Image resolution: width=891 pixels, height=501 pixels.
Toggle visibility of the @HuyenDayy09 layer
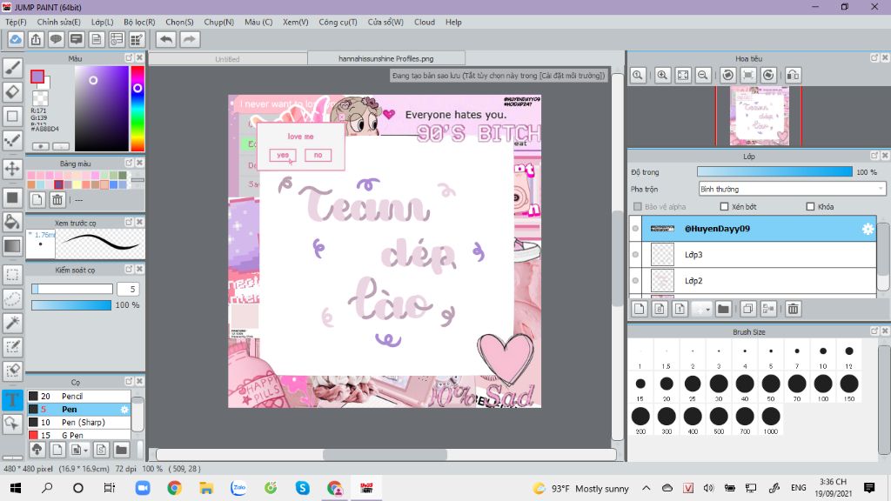[x=635, y=229]
